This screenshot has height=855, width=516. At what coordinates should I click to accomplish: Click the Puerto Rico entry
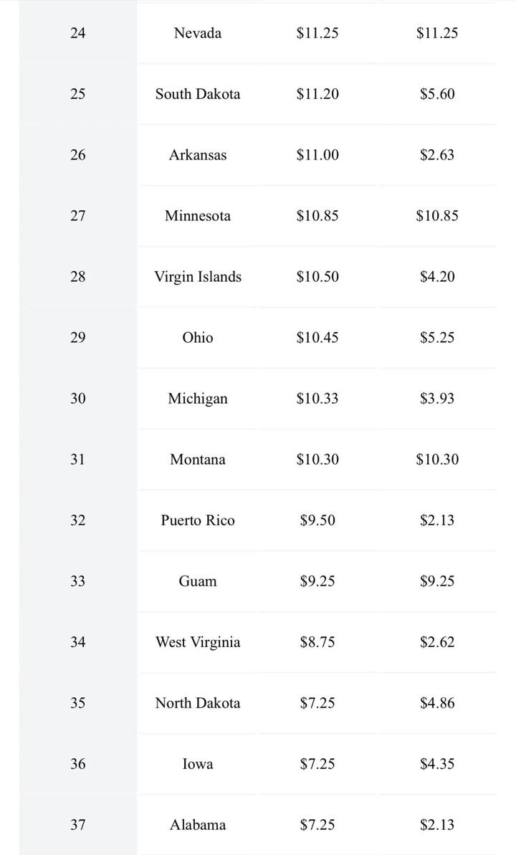coord(197,521)
